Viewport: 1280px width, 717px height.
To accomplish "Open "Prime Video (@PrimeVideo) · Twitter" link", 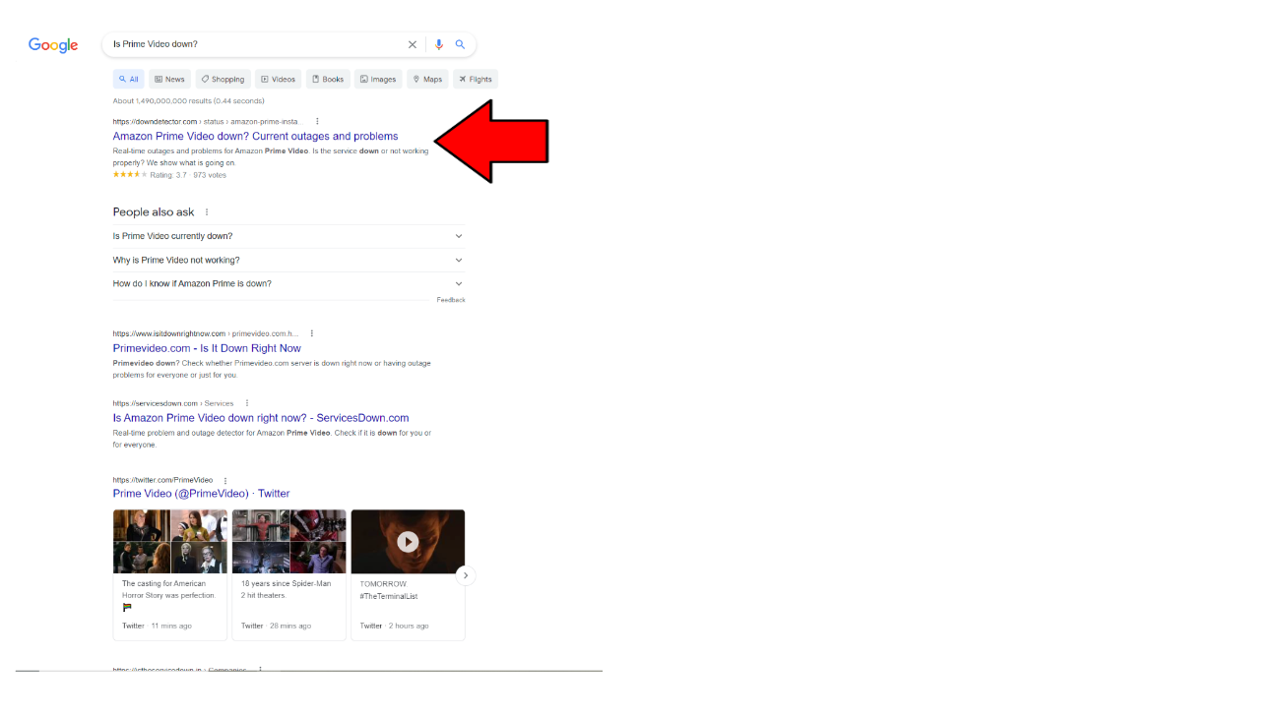I will 201,494.
